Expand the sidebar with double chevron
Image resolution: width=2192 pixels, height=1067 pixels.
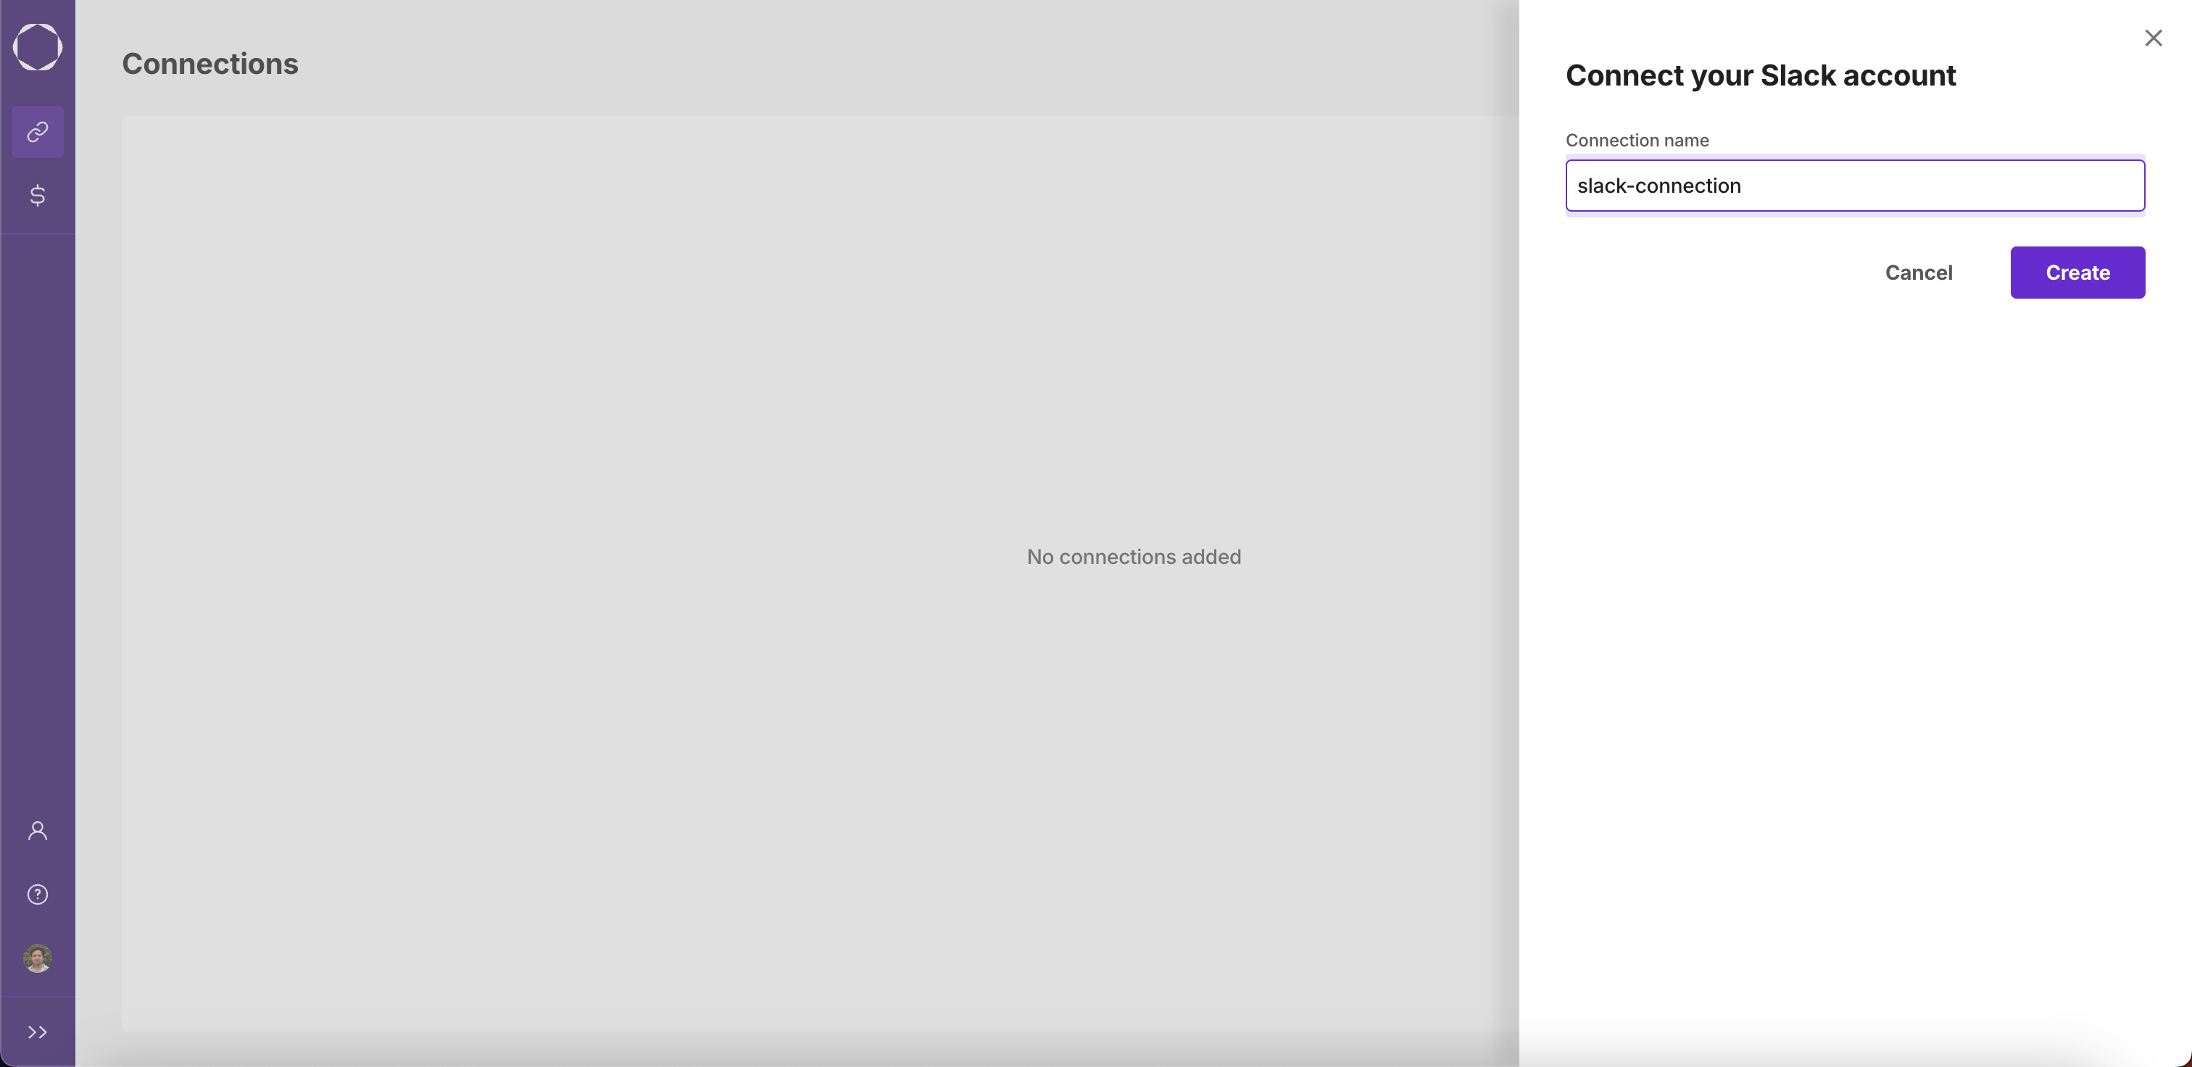(x=38, y=1032)
